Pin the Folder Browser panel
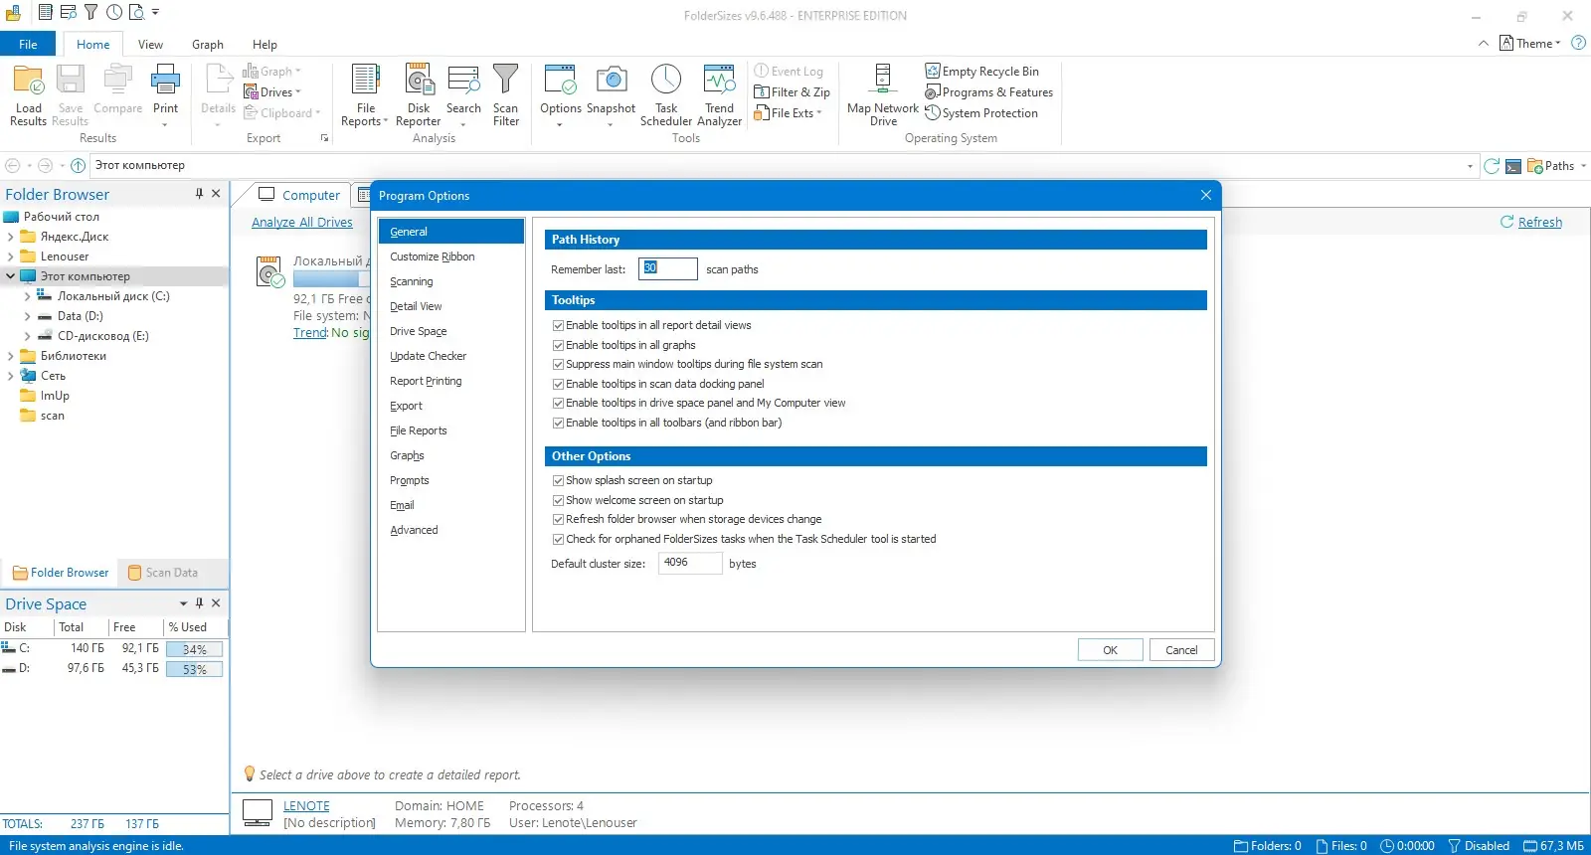1591x855 pixels. pyautogui.click(x=199, y=194)
